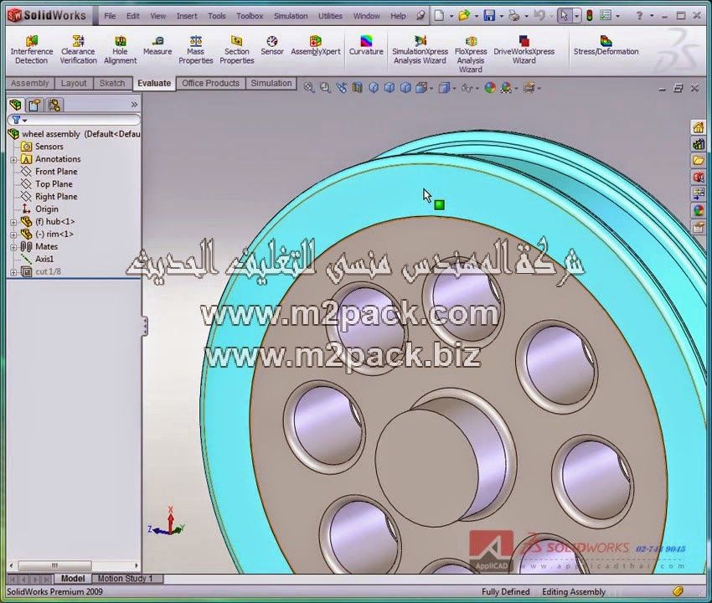Open Appearances tab in task pane
This screenshot has width=712, height=603.
698,210
